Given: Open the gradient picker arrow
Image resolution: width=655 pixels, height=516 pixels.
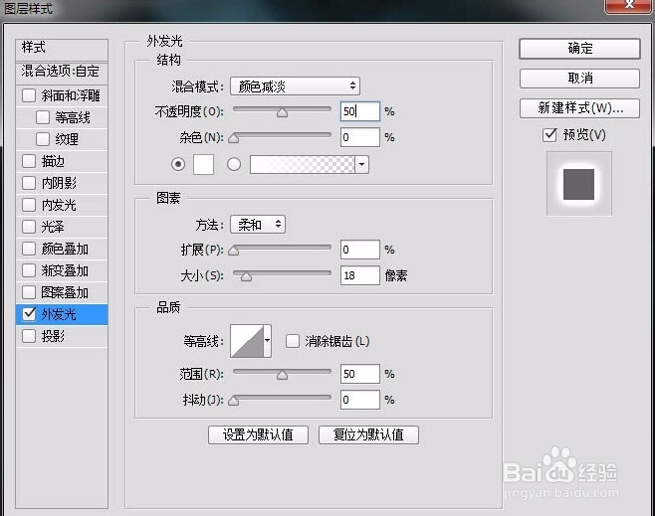Looking at the screenshot, I should pos(361,164).
